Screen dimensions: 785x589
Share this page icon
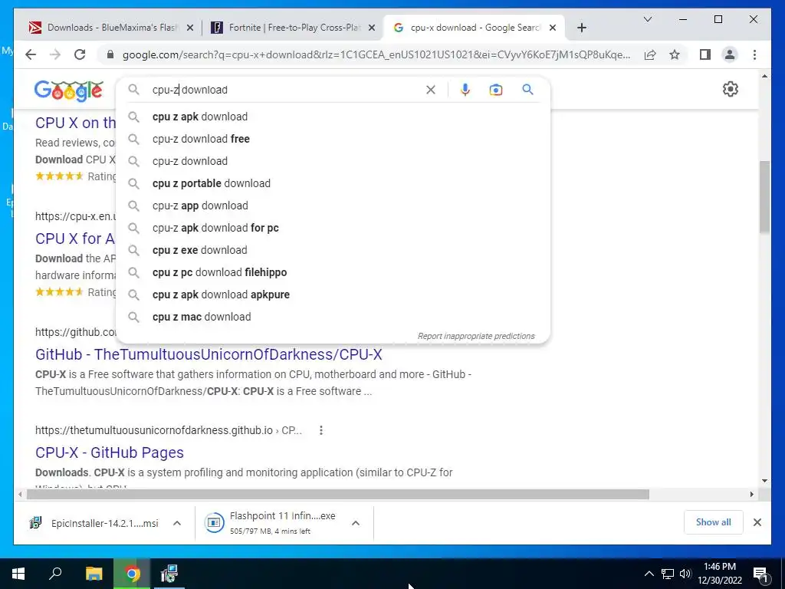650,54
